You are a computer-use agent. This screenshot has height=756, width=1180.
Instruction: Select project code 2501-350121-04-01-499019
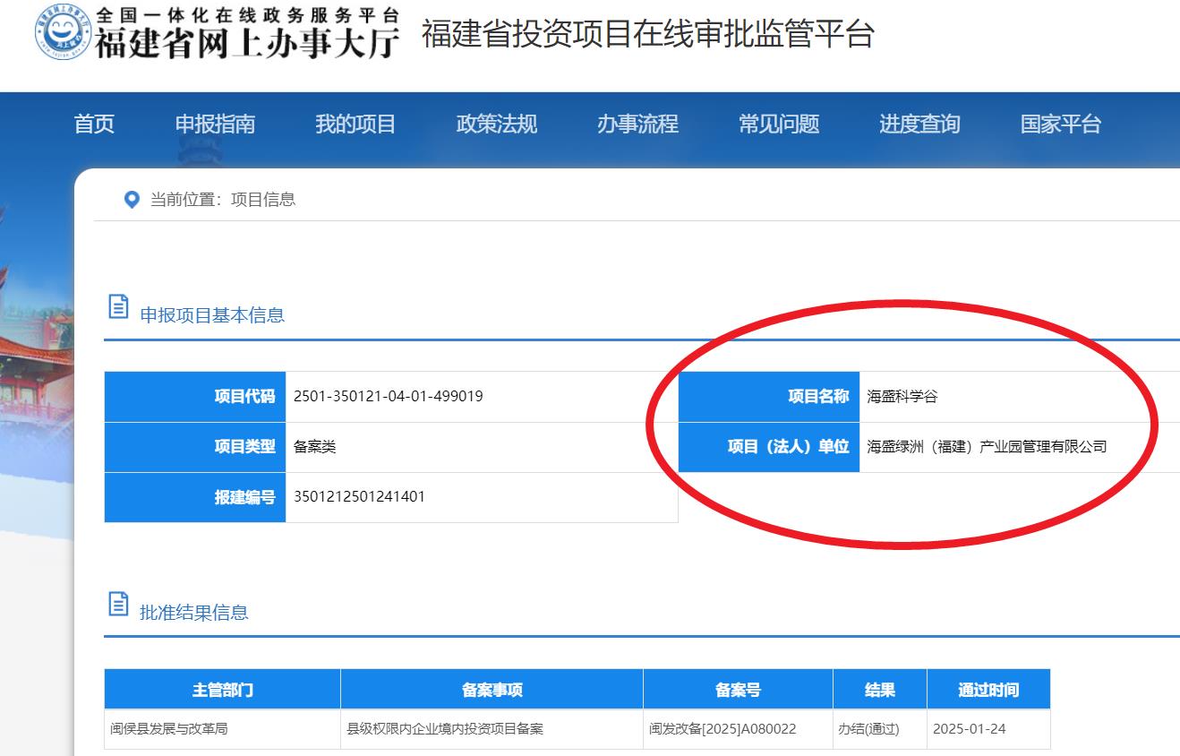pos(389,396)
